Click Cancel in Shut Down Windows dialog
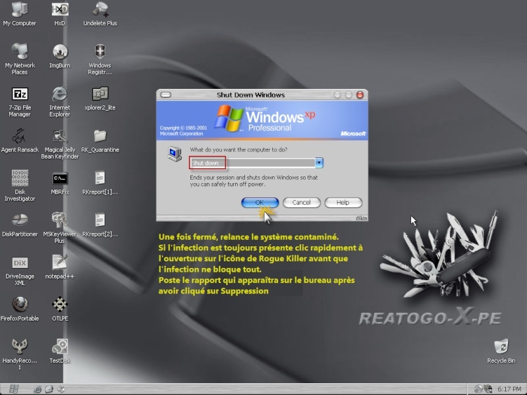527x395 pixels. pyautogui.click(x=302, y=203)
